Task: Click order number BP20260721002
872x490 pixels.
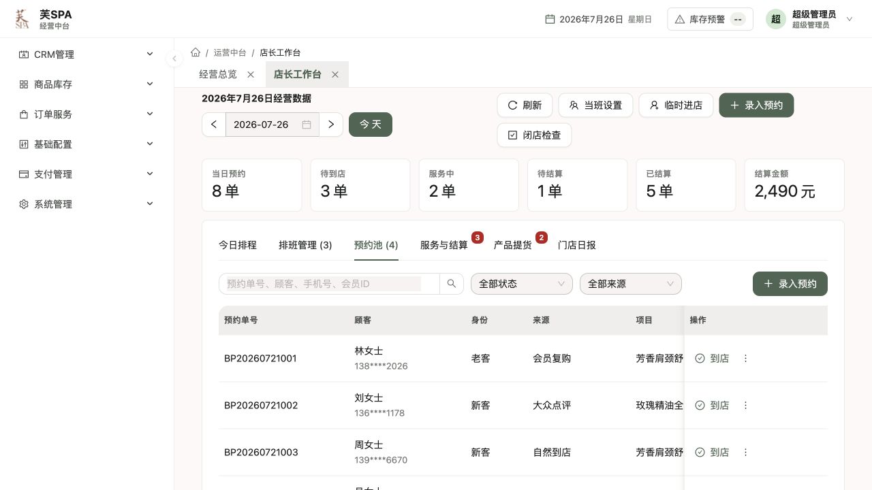Action: (261, 406)
